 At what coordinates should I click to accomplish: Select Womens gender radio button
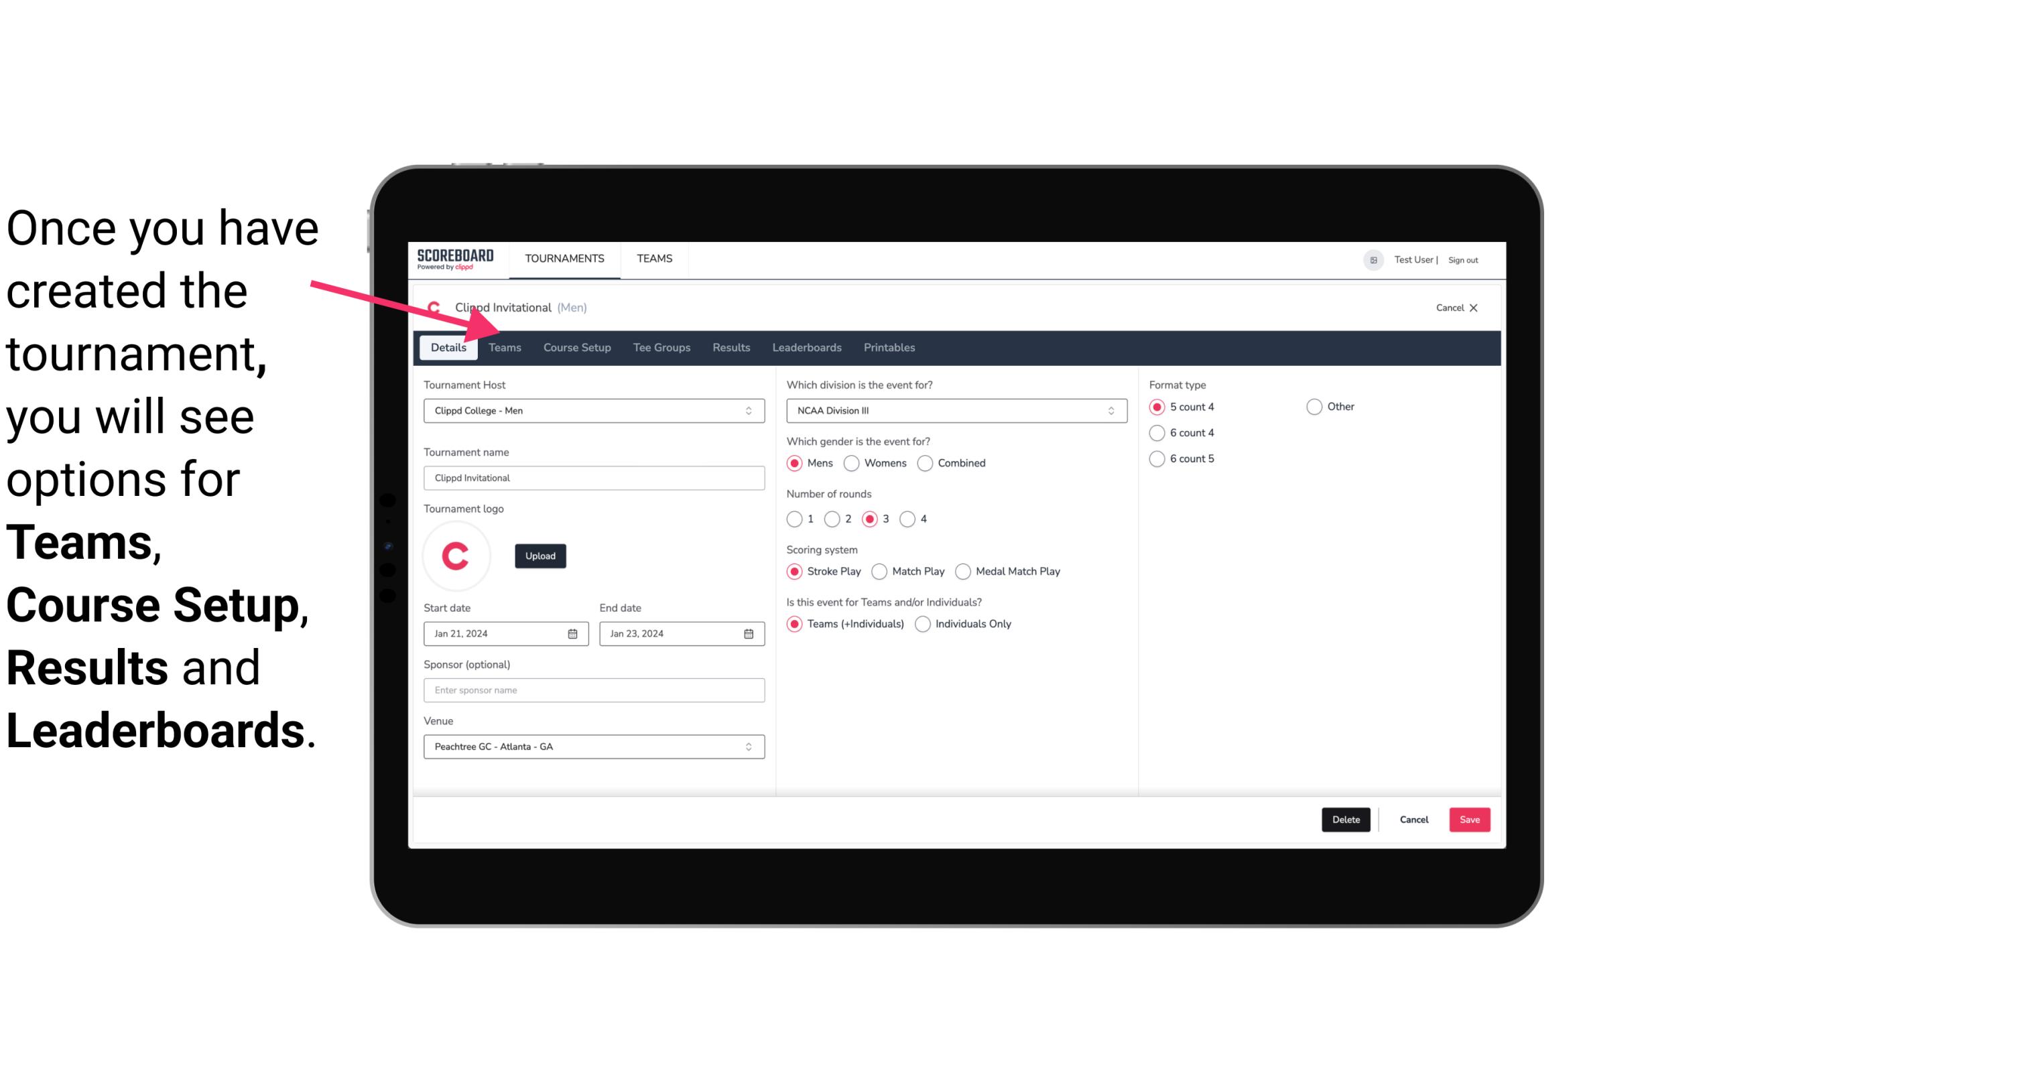coord(853,462)
